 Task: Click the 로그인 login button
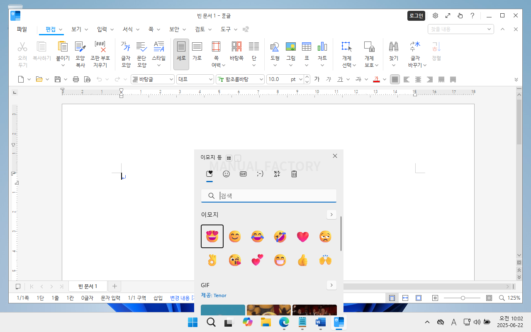pyautogui.click(x=416, y=16)
